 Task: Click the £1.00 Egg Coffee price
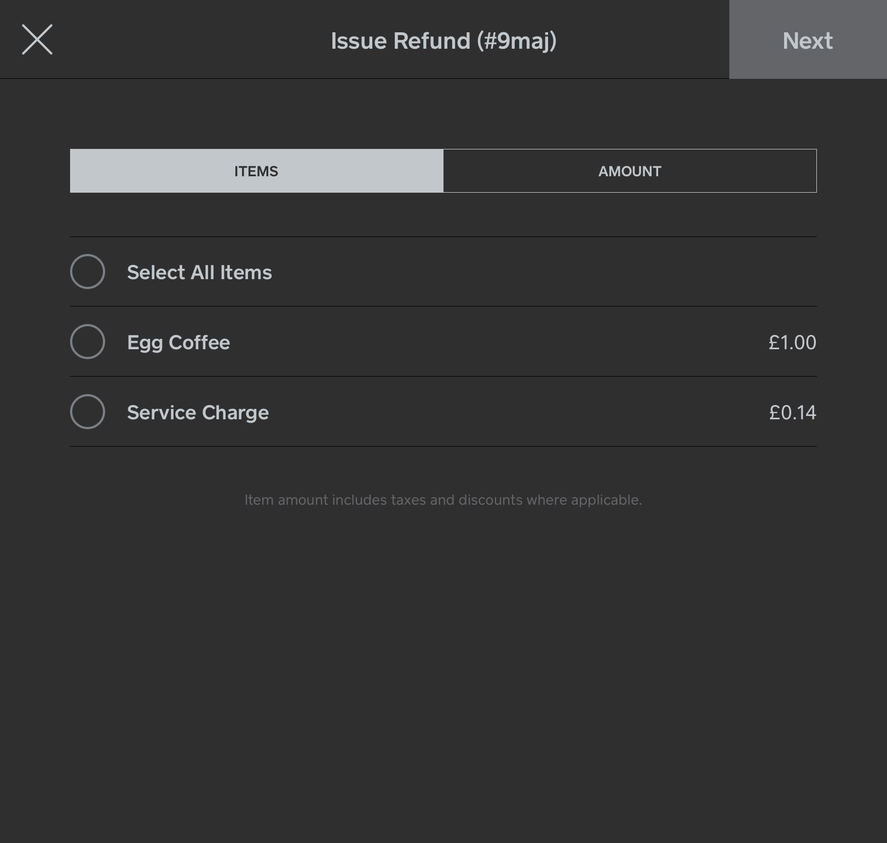pyautogui.click(x=792, y=343)
